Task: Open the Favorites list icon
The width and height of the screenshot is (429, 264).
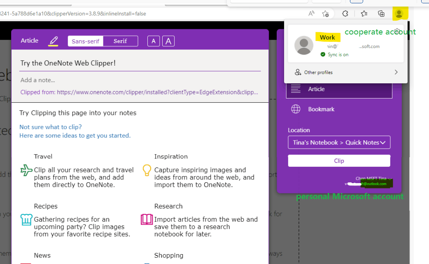Action: coord(364,14)
